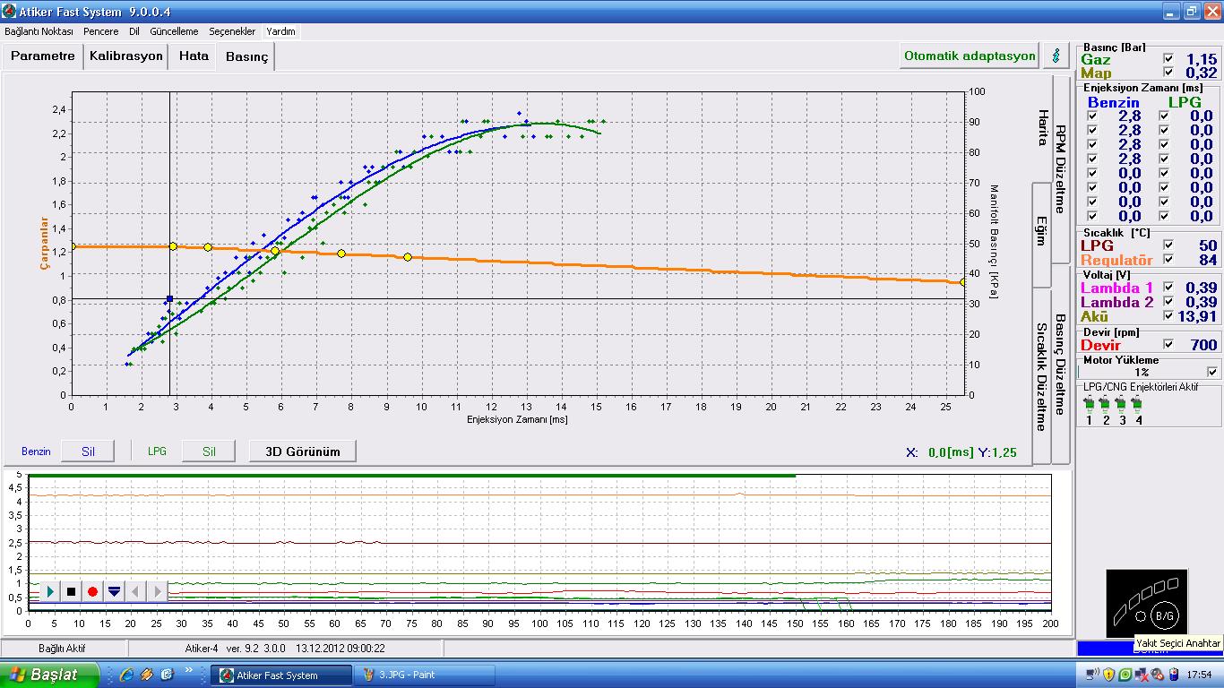Click the Sil button next to Benzin
The image size is (1224, 688).
click(x=88, y=451)
